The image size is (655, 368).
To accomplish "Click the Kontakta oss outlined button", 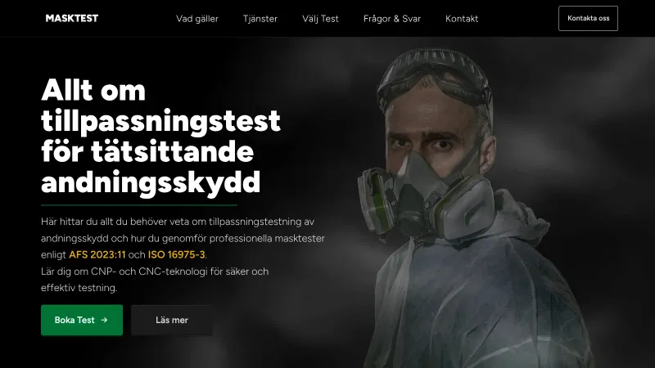I will 588,18.
